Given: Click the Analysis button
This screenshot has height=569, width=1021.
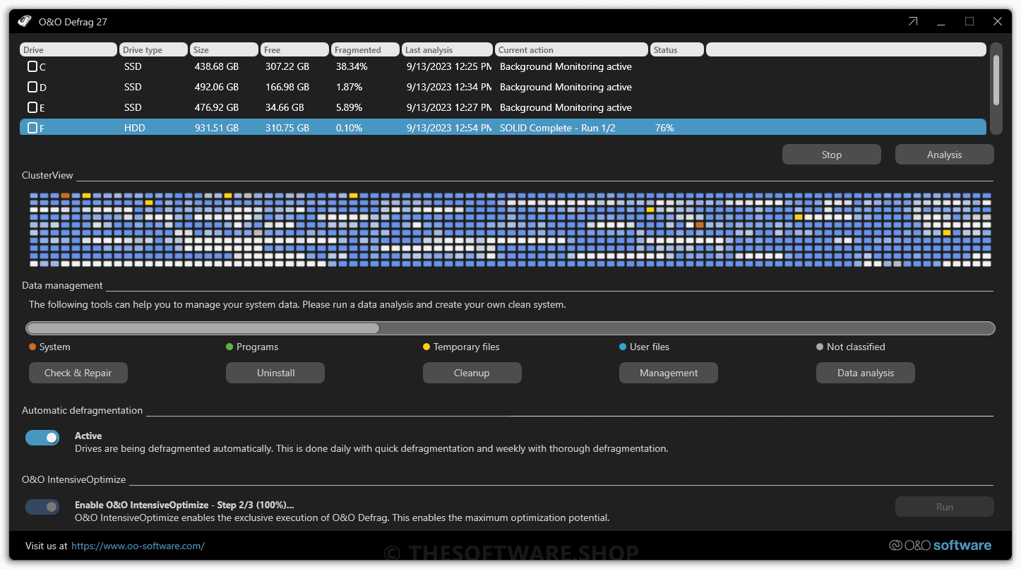Looking at the screenshot, I should click(x=945, y=155).
